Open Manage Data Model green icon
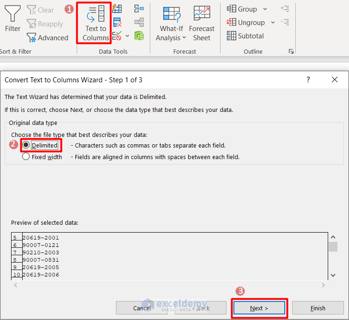This screenshot has width=349, height=320. tap(139, 36)
